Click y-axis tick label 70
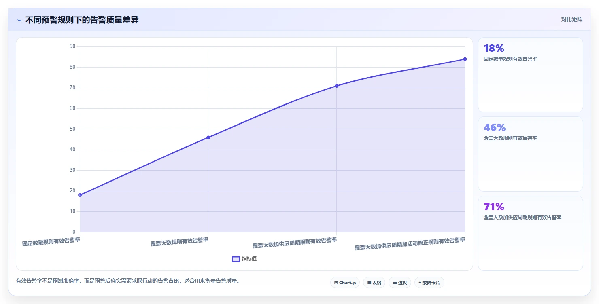The image size is (599, 304). [x=72, y=88]
